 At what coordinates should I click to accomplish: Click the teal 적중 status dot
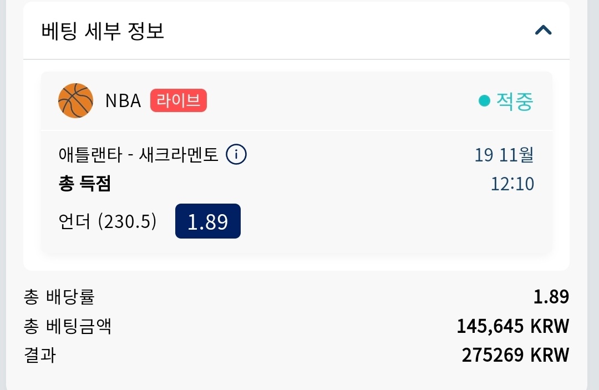[x=484, y=101]
